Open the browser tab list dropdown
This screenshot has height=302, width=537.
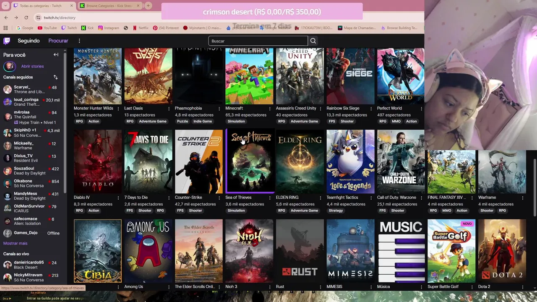(x=5, y=5)
